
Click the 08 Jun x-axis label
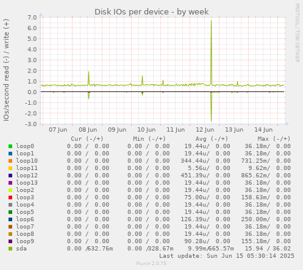(x=88, y=130)
